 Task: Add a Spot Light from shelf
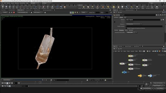88,7
